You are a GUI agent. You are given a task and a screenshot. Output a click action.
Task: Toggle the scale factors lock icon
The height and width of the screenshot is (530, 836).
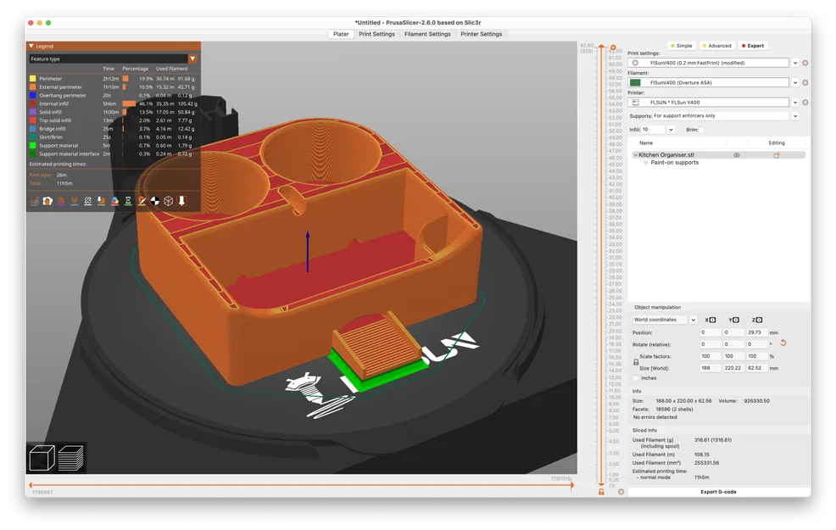coord(636,362)
